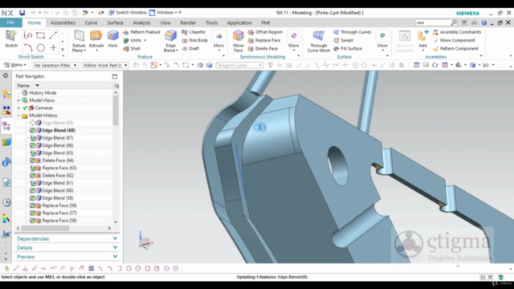
Task: Click the Switch Window button
Action: tap(128, 13)
